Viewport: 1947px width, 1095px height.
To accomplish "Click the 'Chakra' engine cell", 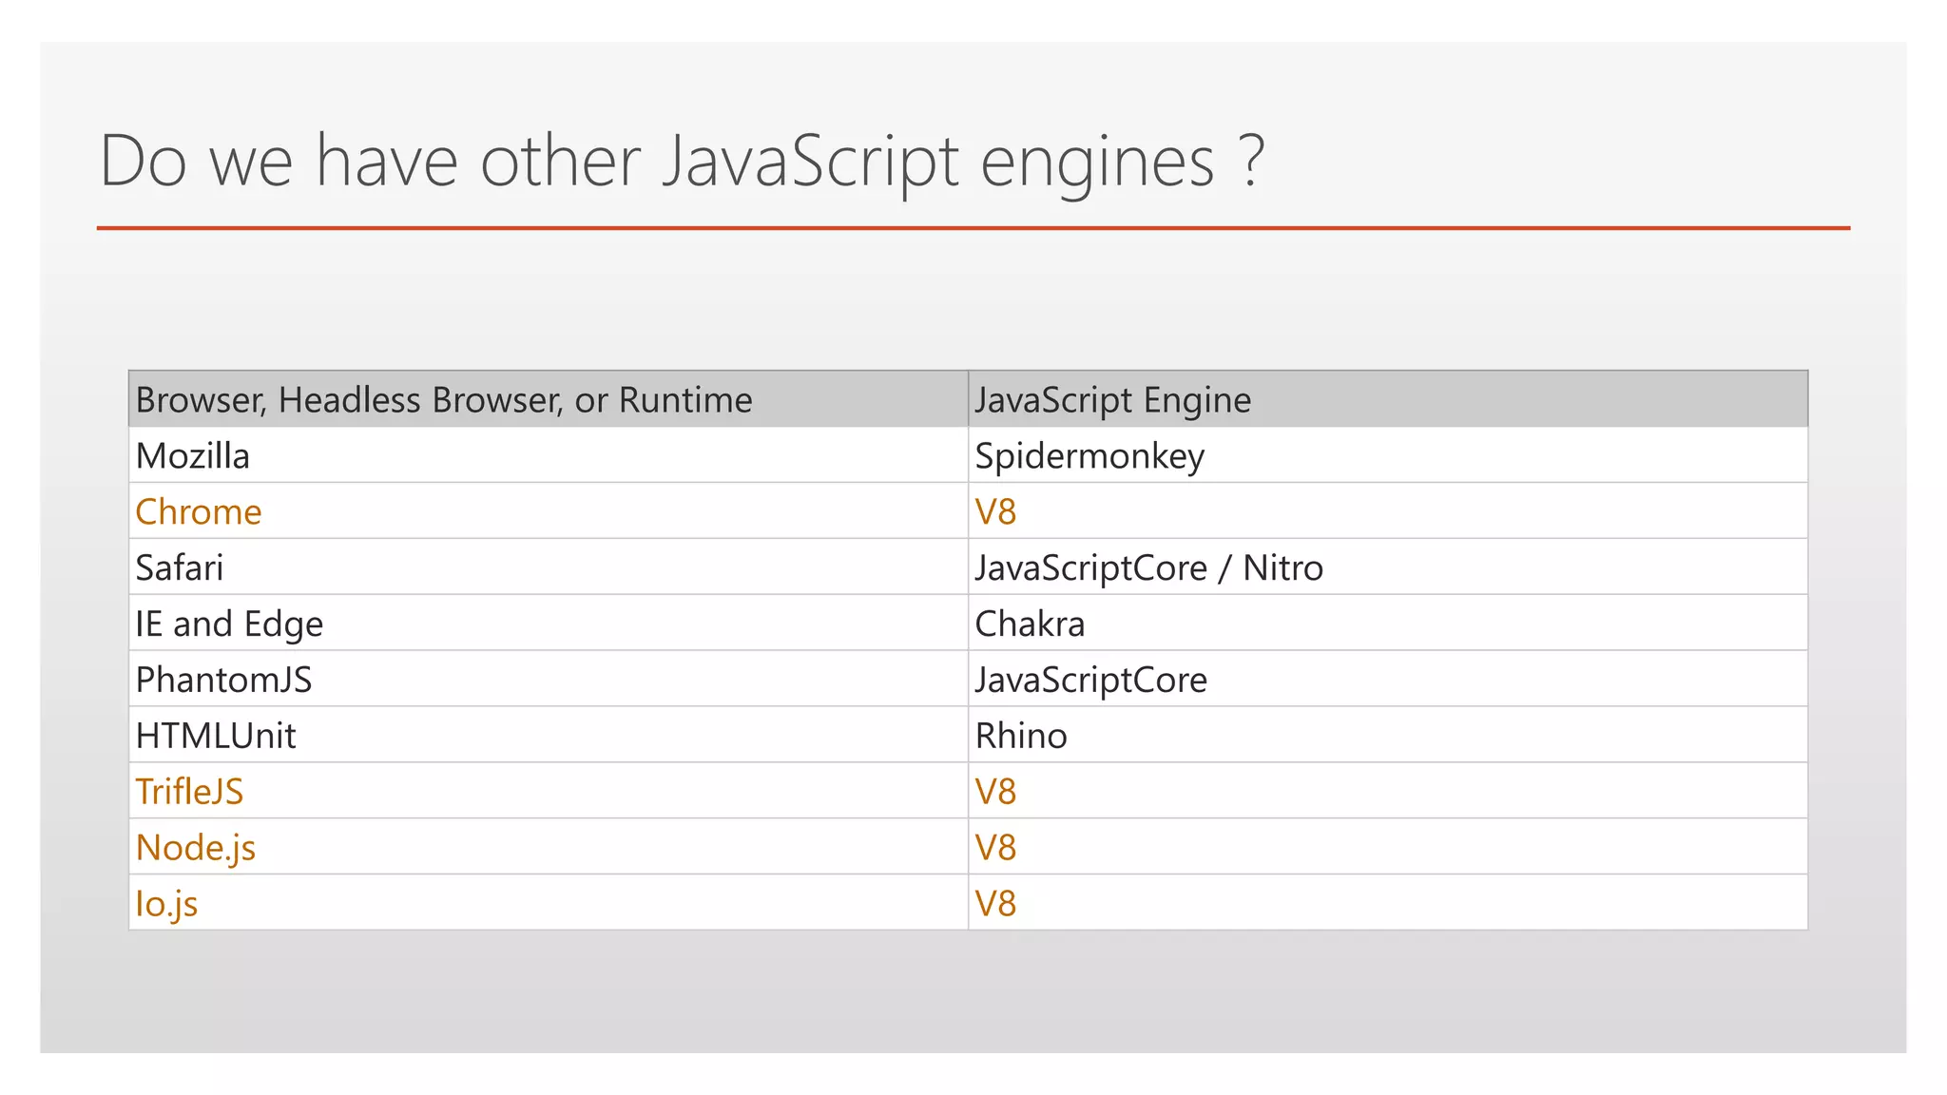I will click(1388, 624).
